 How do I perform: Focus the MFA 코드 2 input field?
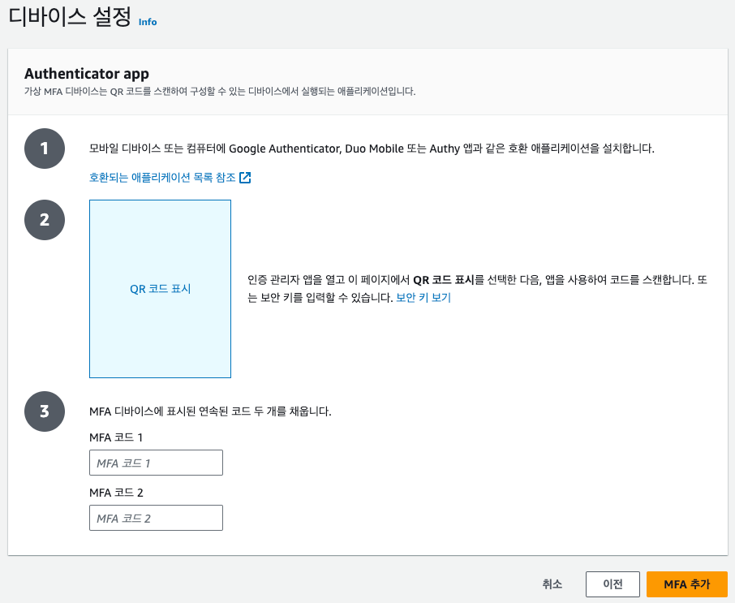(156, 518)
